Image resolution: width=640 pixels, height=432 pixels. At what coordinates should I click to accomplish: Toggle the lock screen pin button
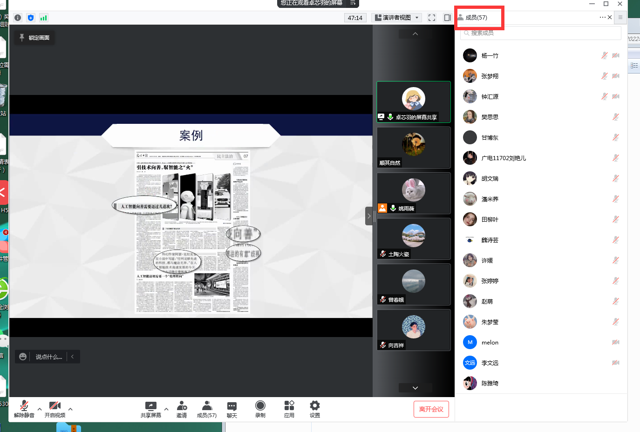pyautogui.click(x=34, y=38)
